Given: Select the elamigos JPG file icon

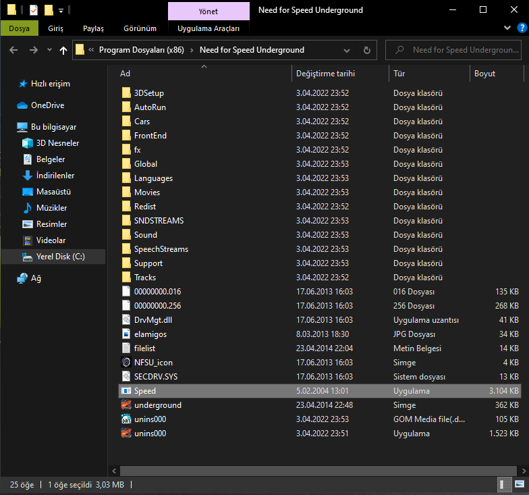Looking at the screenshot, I should point(126,334).
